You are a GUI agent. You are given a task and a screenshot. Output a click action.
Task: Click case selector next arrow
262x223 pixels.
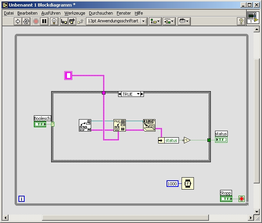142,94
